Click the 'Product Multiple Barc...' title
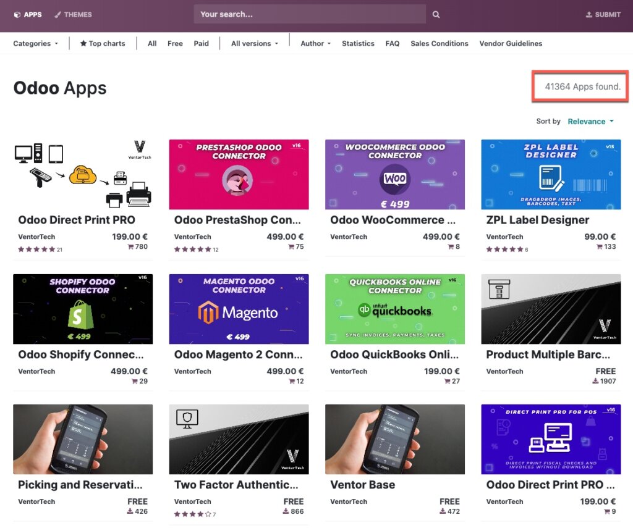Viewport: 633px width, 528px height. (x=548, y=354)
